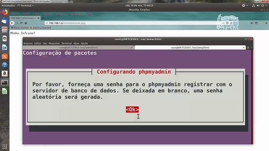
Task: Add new terminal tab button
Action: pos(248,47)
